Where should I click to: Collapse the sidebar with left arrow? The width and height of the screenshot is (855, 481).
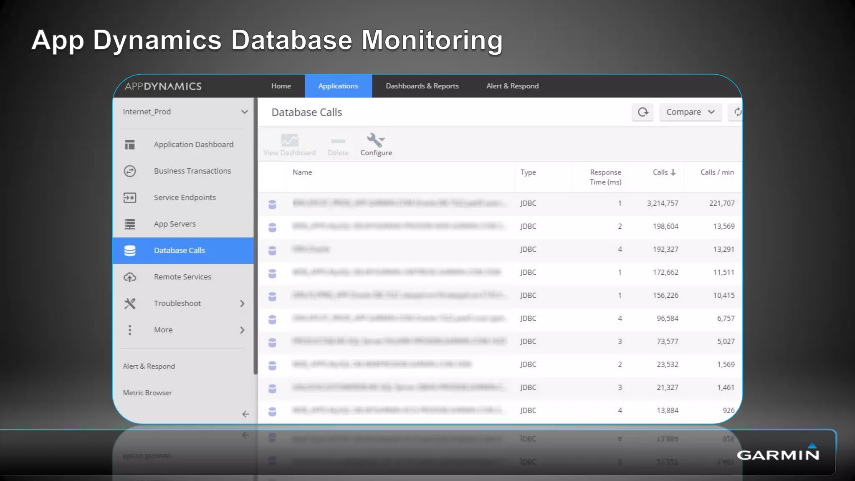(245, 414)
